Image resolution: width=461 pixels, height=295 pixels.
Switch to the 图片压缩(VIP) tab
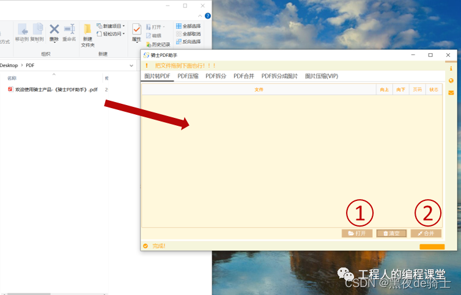point(322,76)
